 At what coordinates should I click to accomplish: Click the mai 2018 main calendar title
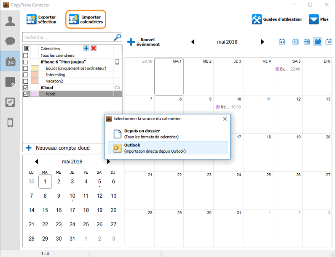point(227,42)
